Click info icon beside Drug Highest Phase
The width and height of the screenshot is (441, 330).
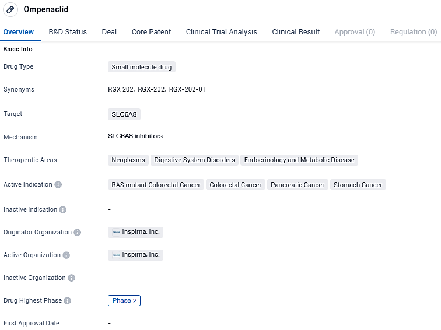68,301
